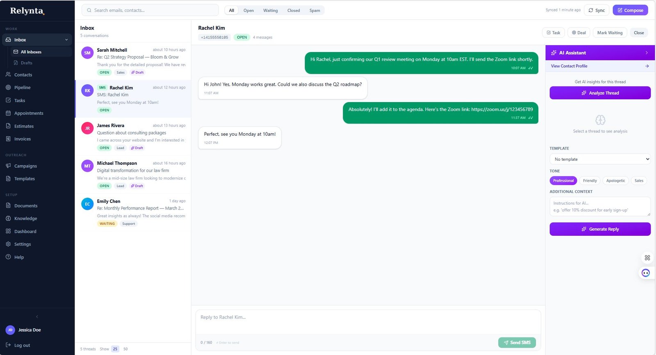The width and height of the screenshot is (656, 355).
Task: Click the Dashboard grid icon
Action: point(8,231)
